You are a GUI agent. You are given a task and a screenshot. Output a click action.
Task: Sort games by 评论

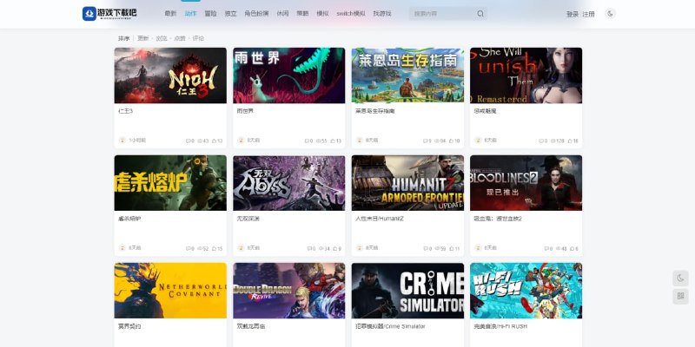click(198, 38)
